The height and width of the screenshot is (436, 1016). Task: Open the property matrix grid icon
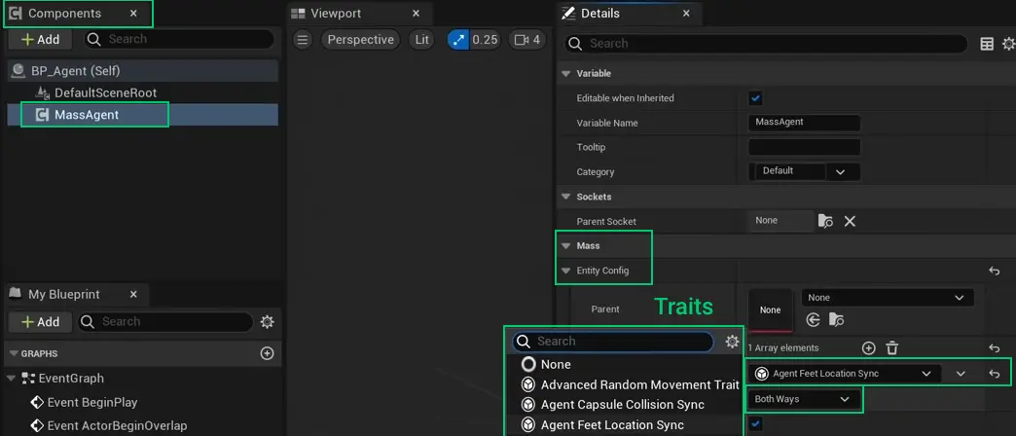point(987,44)
